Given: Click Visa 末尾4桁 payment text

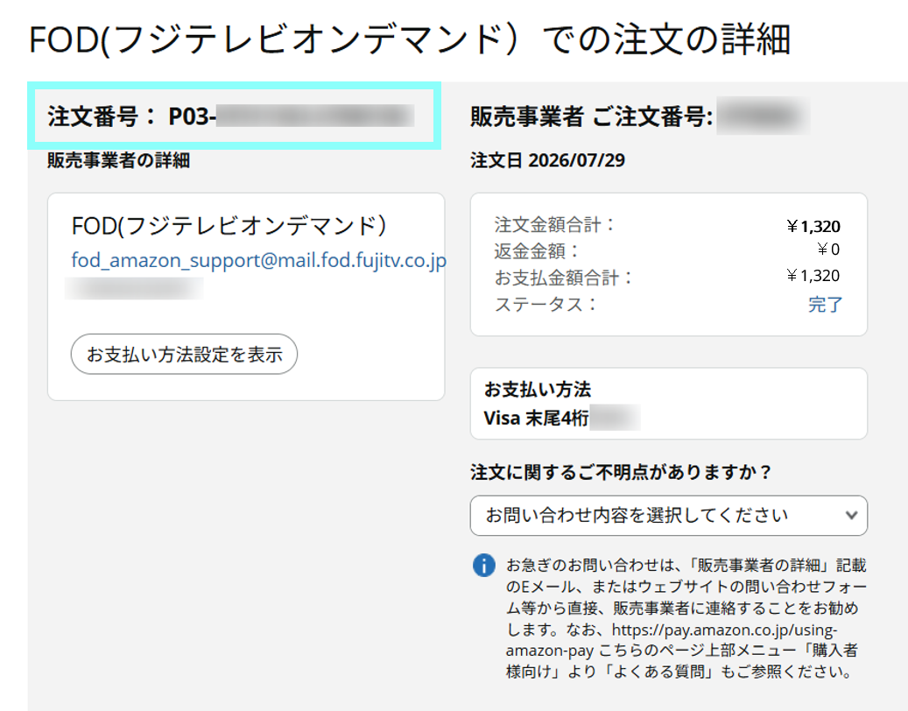Looking at the screenshot, I should pyautogui.click(x=536, y=418).
